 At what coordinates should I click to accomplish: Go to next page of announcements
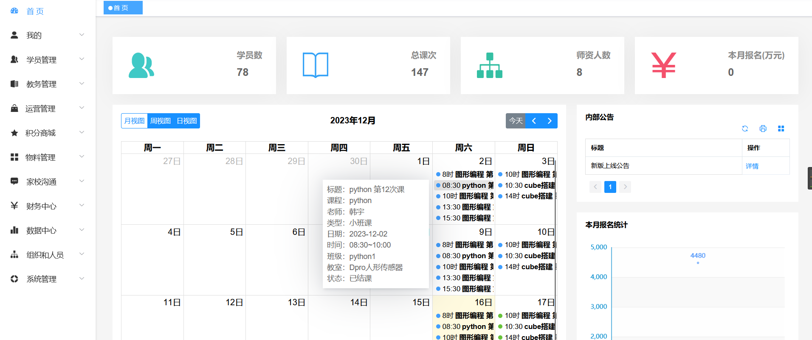(625, 187)
